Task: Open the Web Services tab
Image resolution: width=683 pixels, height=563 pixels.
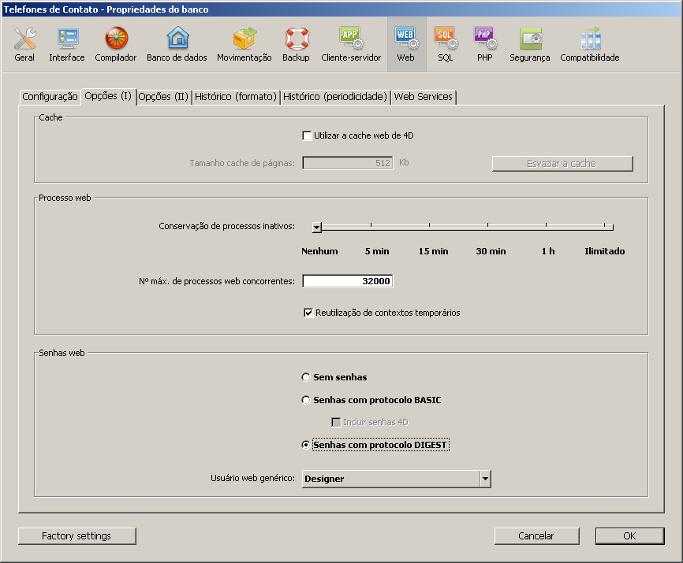Action: coord(424,97)
